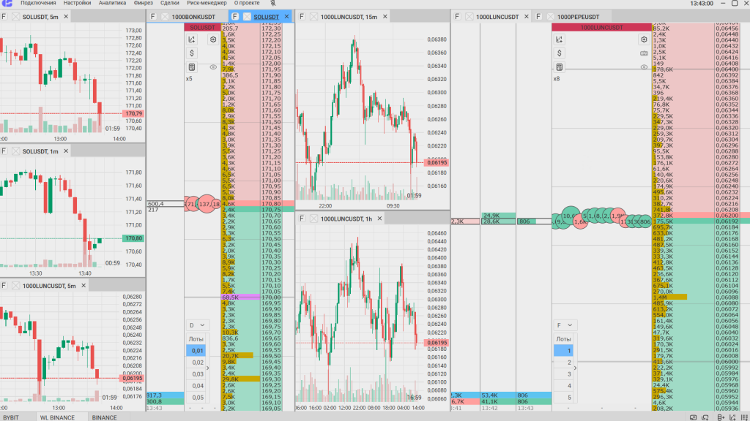This screenshot has width=750, height=421.
Task: Click dollar icon in 1000LUNCUSDT order book
Action: 560,53
